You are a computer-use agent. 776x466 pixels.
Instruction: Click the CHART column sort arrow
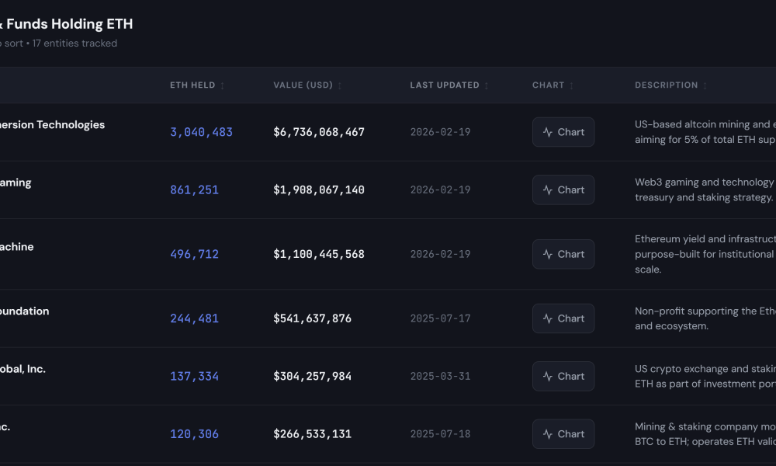click(x=573, y=85)
